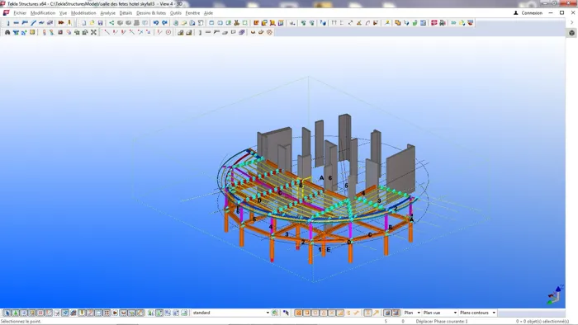The height and width of the screenshot is (325, 578).
Task: Save the model with the disk icon
Action: tap(100, 23)
